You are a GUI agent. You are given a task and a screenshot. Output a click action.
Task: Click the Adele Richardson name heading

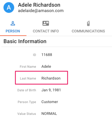(x=39, y=5)
